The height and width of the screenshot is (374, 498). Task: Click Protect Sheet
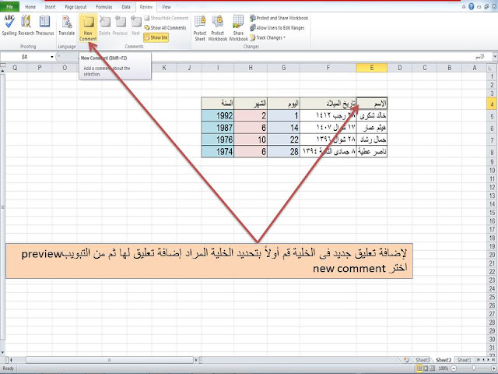(200, 28)
